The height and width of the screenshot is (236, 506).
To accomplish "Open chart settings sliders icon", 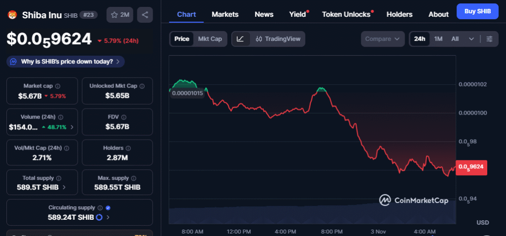I will coord(489,39).
